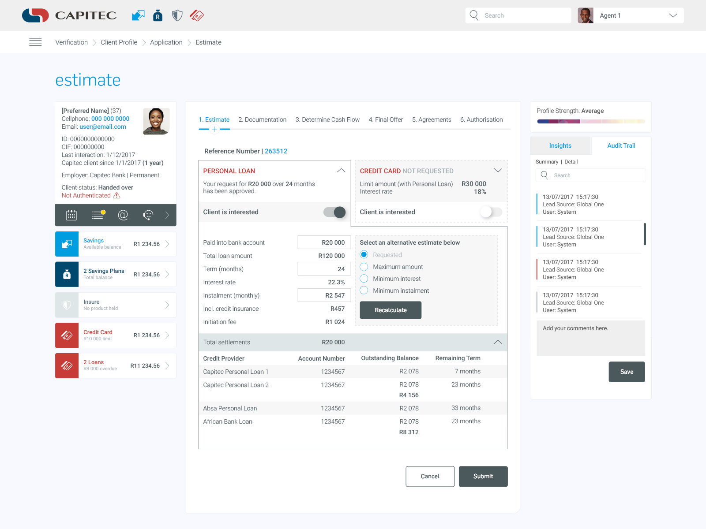Select the Requested estimate option
706x529 pixels.
point(364,254)
